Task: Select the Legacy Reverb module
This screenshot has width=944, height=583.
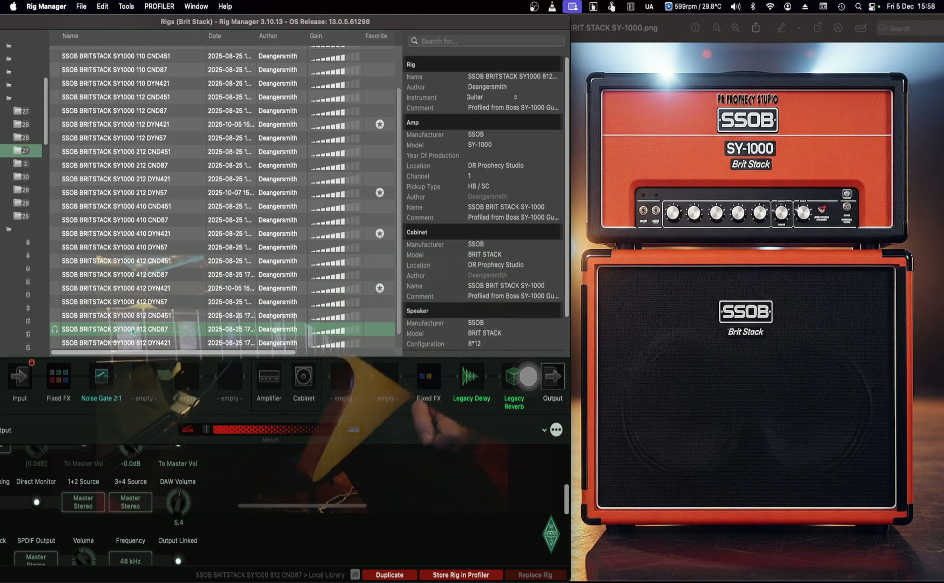Action: pos(513,376)
